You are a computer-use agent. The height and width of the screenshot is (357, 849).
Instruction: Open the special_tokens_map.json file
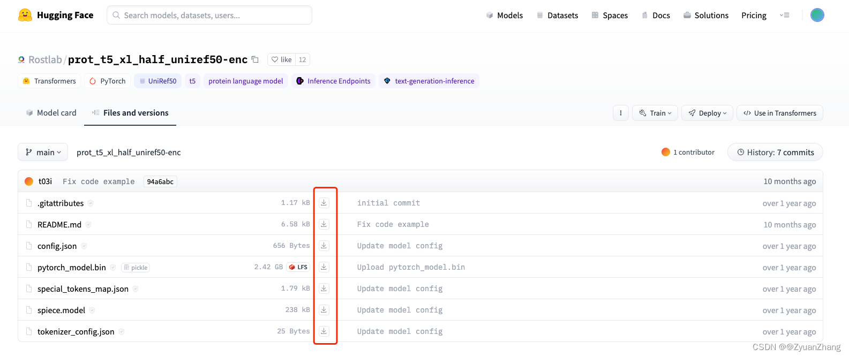coord(83,288)
